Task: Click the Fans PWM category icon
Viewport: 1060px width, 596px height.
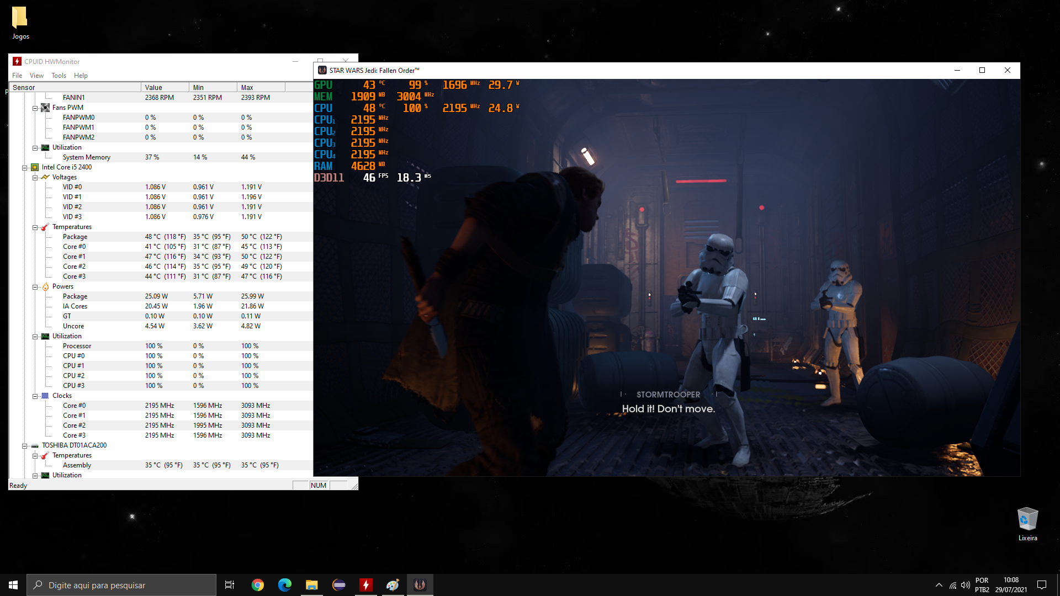Action: pyautogui.click(x=45, y=108)
